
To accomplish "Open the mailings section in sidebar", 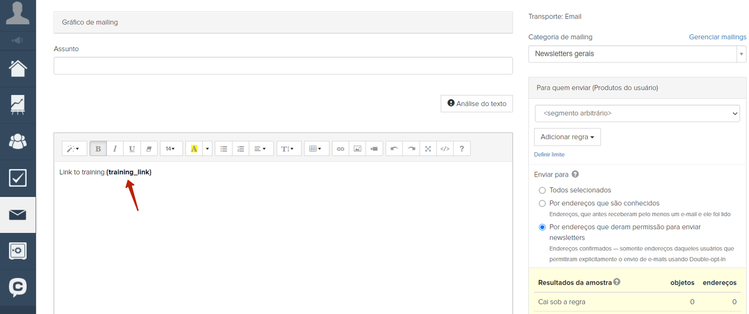I will [x=17, y=215].
